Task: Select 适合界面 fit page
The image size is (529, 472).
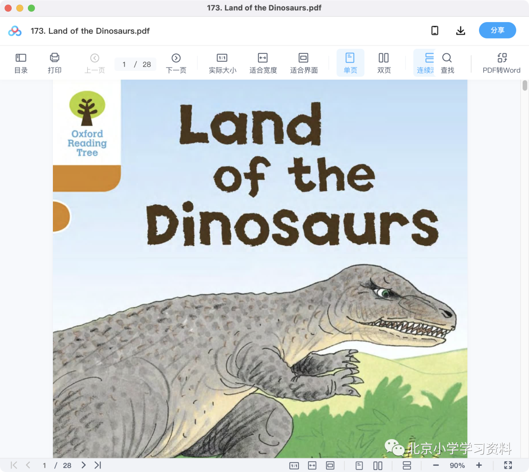Action: [304, 63]
